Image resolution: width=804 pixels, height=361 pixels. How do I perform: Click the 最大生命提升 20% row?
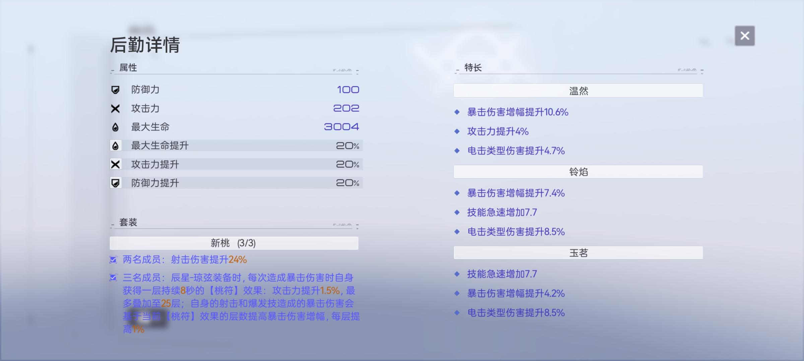[x=236, y=146]
